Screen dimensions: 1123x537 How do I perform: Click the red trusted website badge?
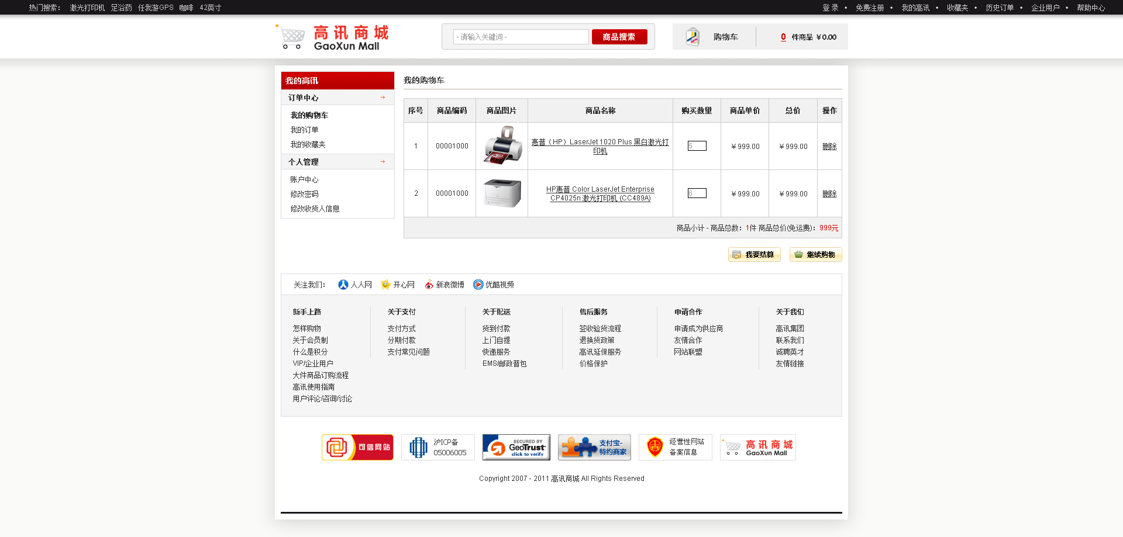click(x=357, y=448)
